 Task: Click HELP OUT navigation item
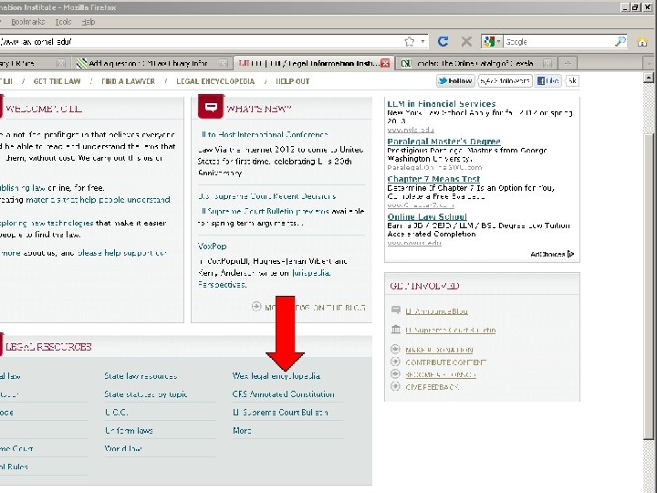point(293,81)
